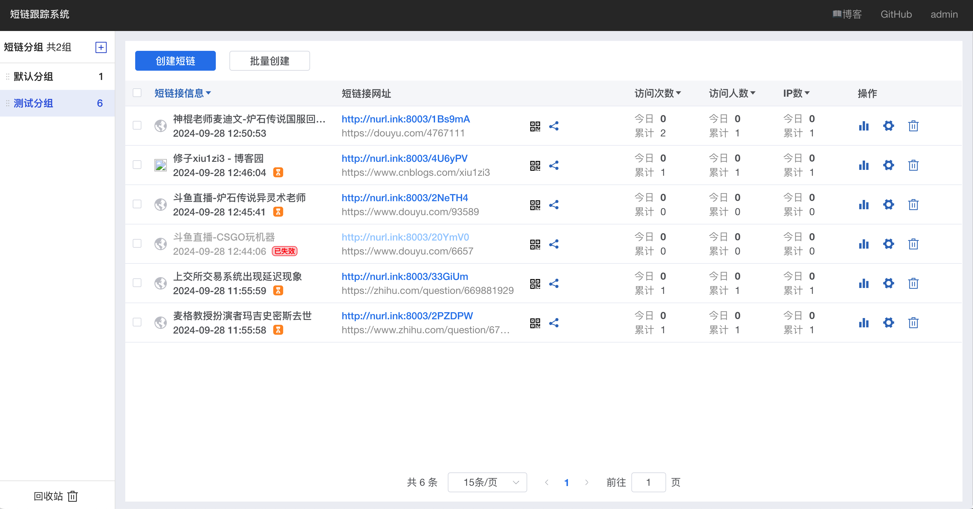Open the admin user menu
Image resolution: width=973 pixels, height=509 pixels.
coord(944,14)
